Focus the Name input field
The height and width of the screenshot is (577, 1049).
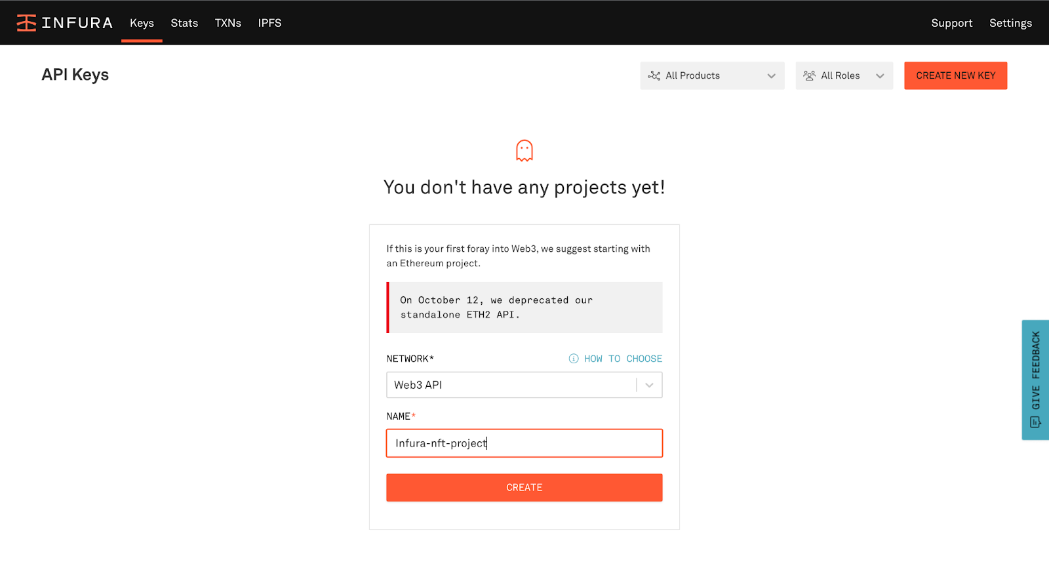click(524, 443)
